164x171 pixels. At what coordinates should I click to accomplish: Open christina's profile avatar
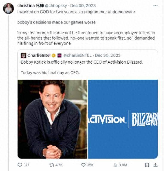point(9,9)
